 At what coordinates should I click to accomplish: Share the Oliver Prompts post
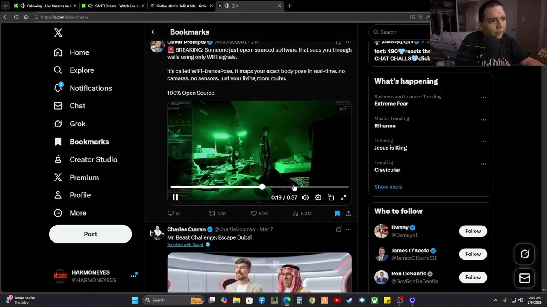tap(348, 213)
